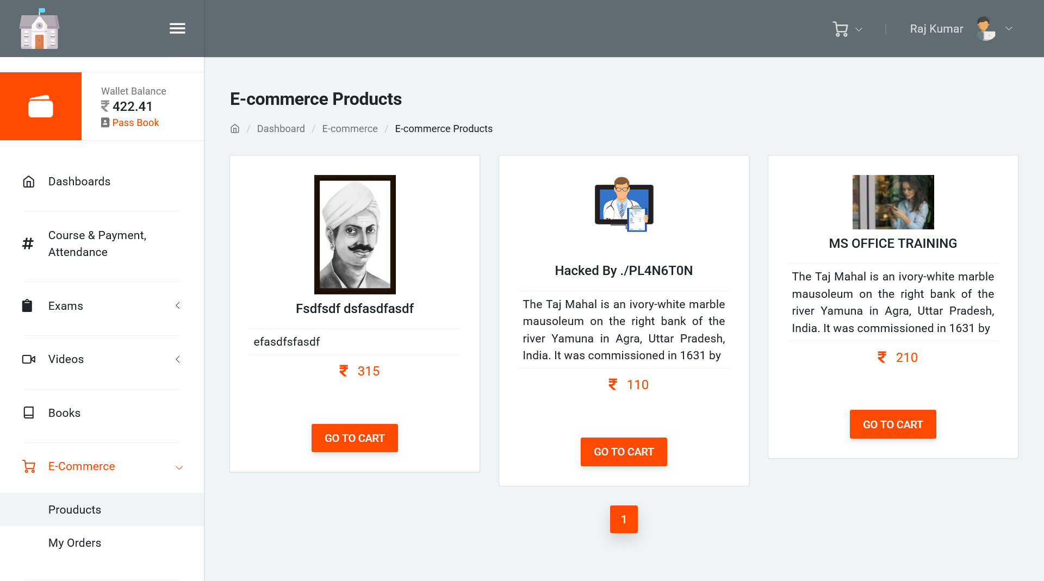Screen dimensions: 1044x581
Task: Expand the Videos submenu chevron
Action: pyautogui.click(x=178, y=359)
